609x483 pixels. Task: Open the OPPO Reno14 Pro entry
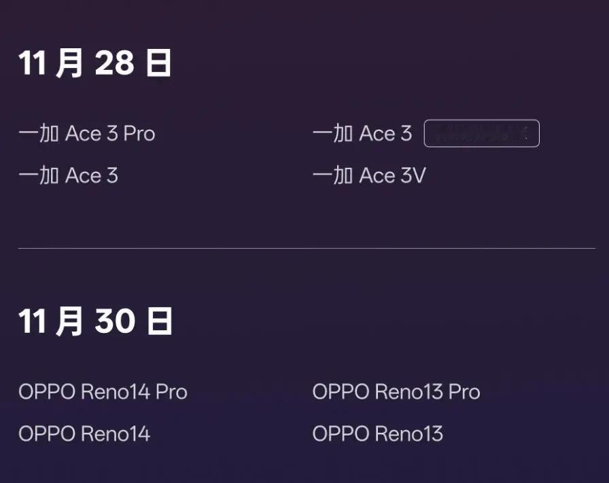103,392
